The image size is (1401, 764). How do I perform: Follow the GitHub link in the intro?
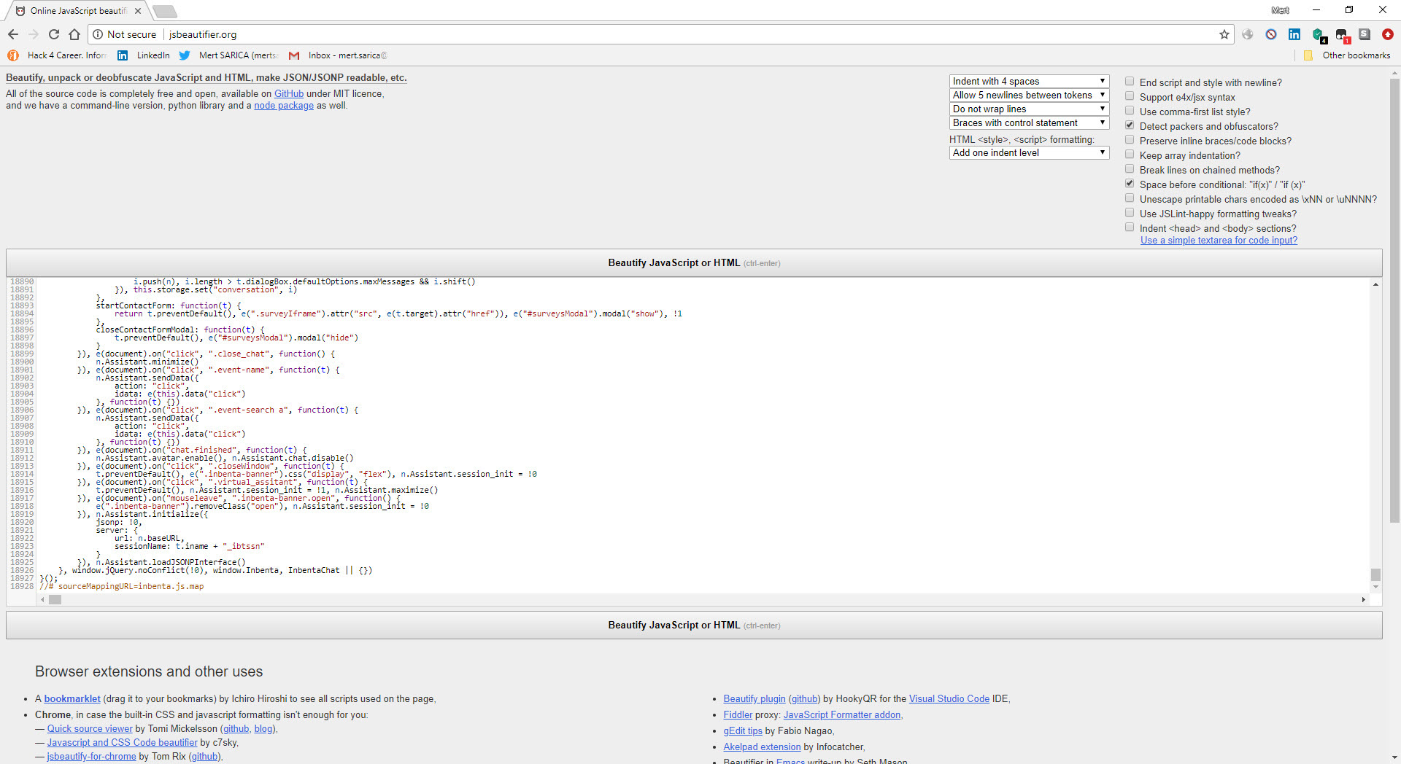[x=288, y=93]
